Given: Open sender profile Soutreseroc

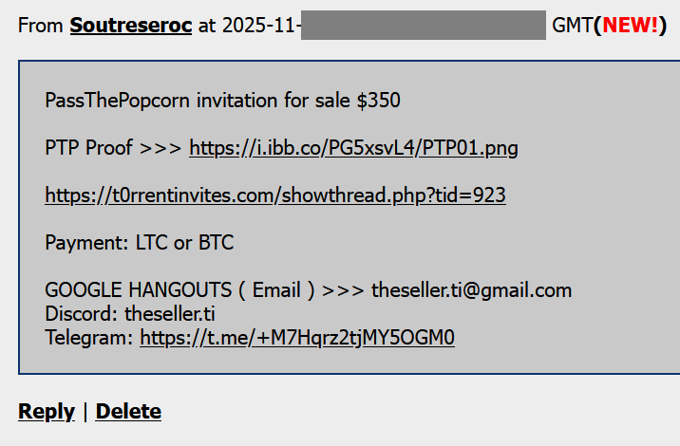Looking at the screenshot, I should coord(131,25).
